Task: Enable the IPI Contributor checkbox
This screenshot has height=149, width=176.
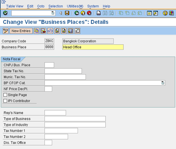Action: (5, 101)
